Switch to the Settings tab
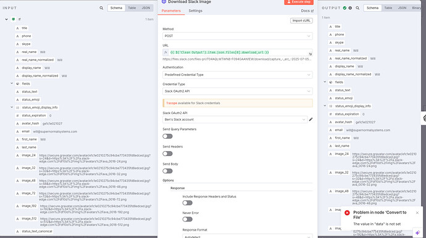Screen dimensions: 426x238 pyautogui.click(x=195, y=11)
